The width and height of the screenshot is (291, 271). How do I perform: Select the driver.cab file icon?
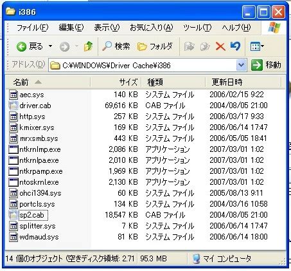(x=13, y=106)
